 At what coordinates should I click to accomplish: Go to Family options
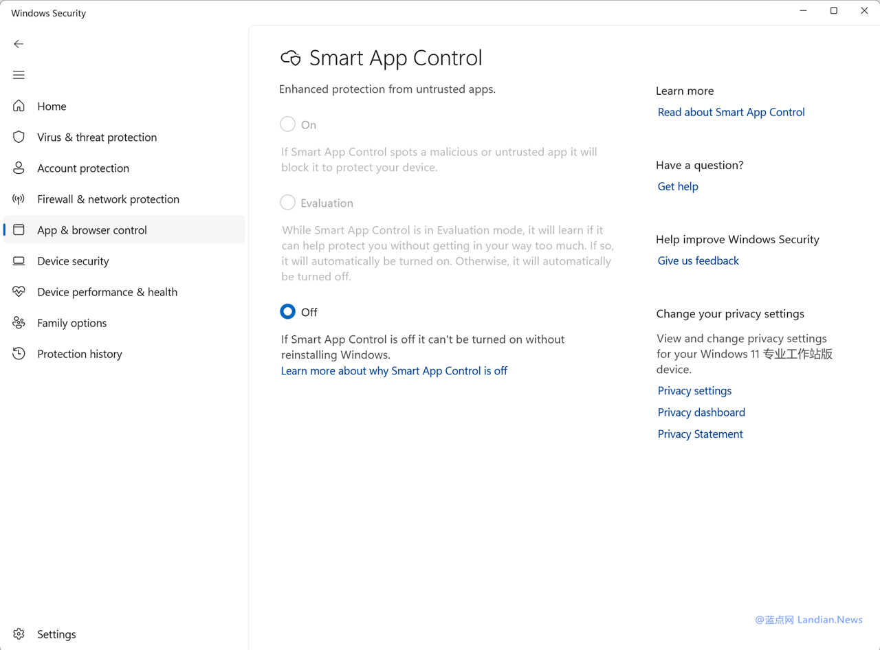(124, 322)
